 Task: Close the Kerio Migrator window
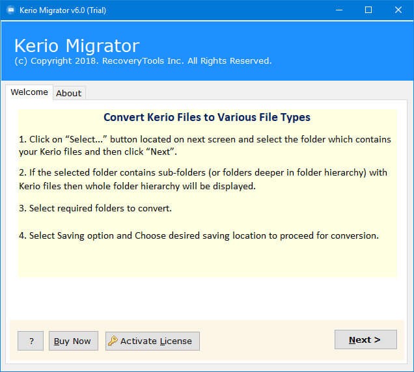click(398, 10)
